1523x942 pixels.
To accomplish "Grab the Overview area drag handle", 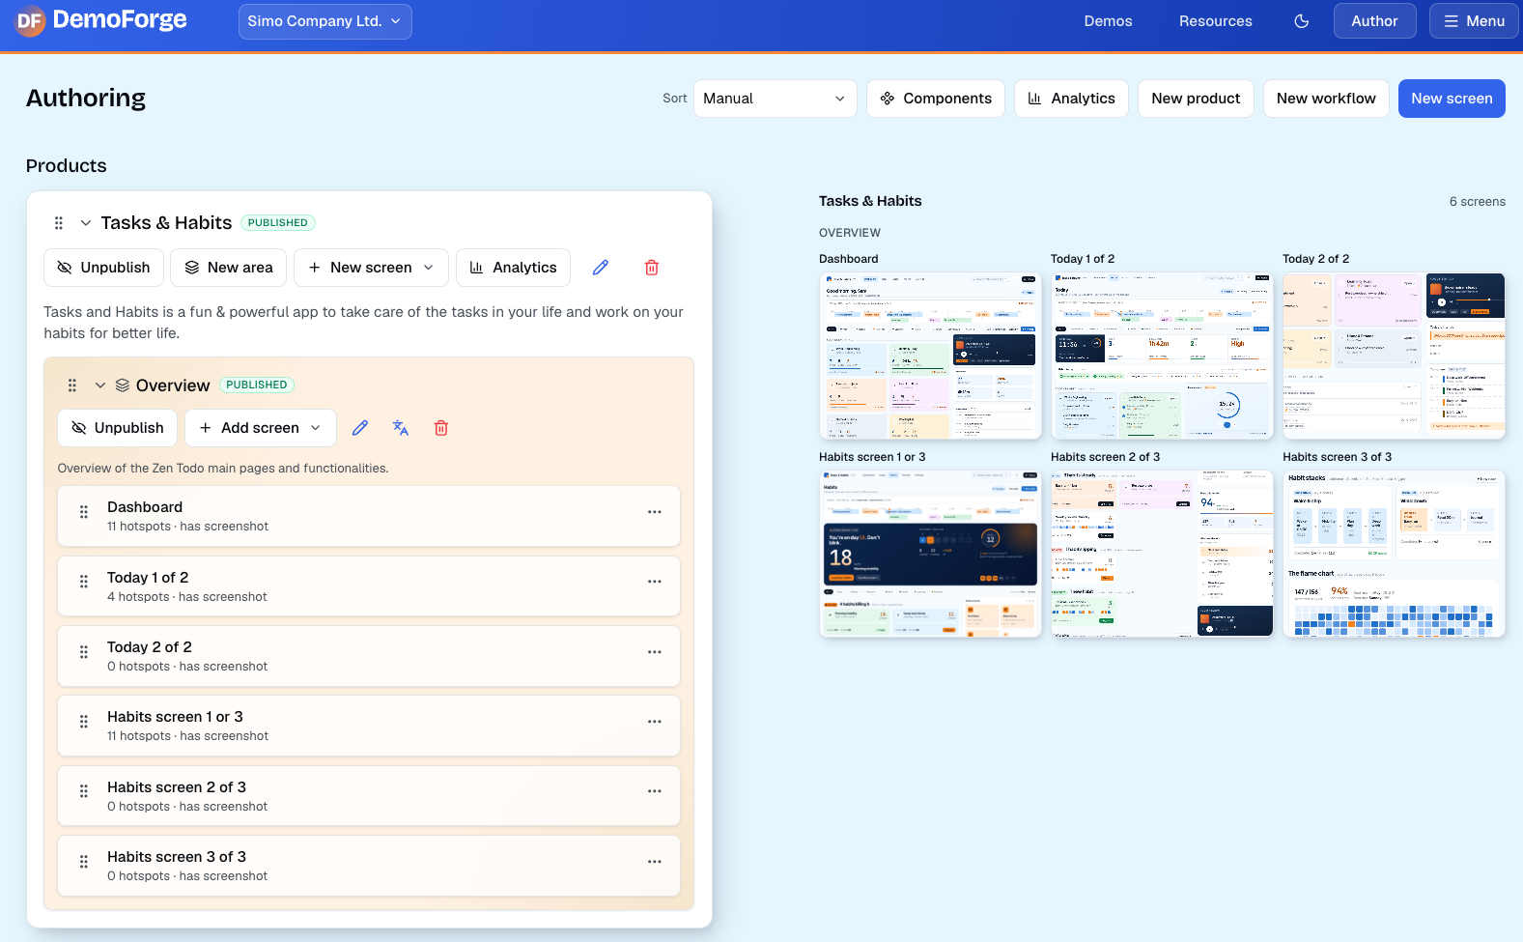I will pos(72,385).
